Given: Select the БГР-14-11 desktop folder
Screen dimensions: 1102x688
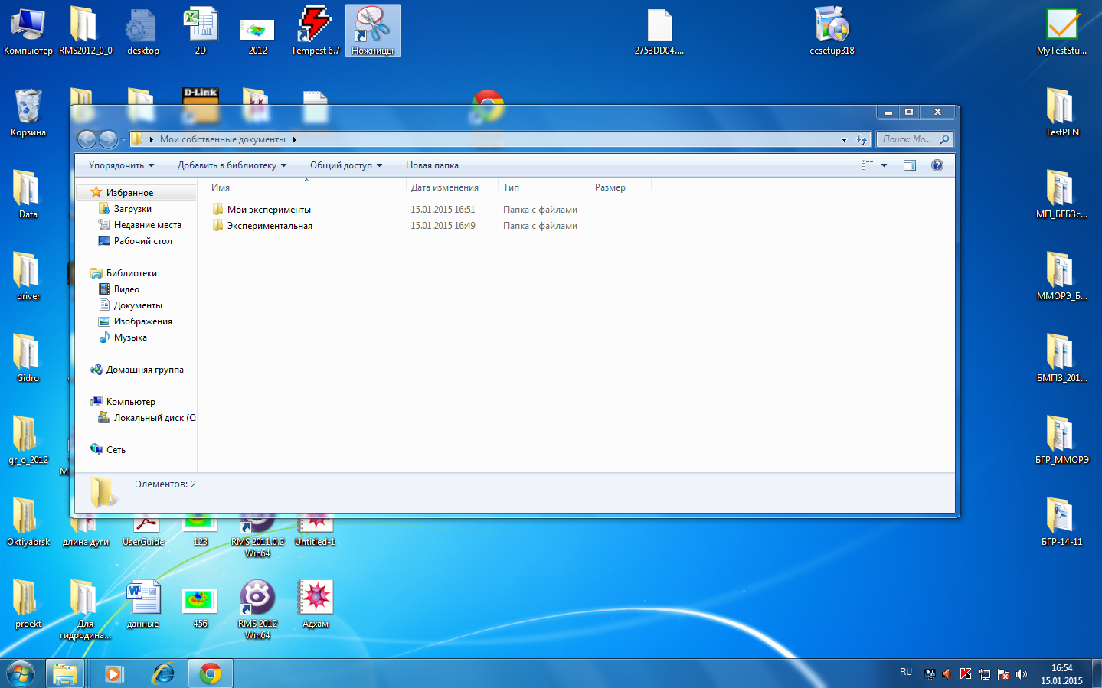Looking at the screenshot, I should pyautogui.click(x=1061, y=522).
